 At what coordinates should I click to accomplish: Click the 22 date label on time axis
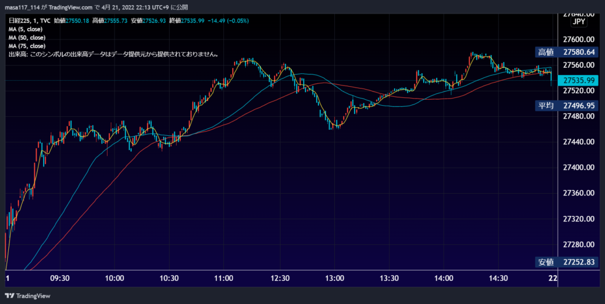[553, 278]
